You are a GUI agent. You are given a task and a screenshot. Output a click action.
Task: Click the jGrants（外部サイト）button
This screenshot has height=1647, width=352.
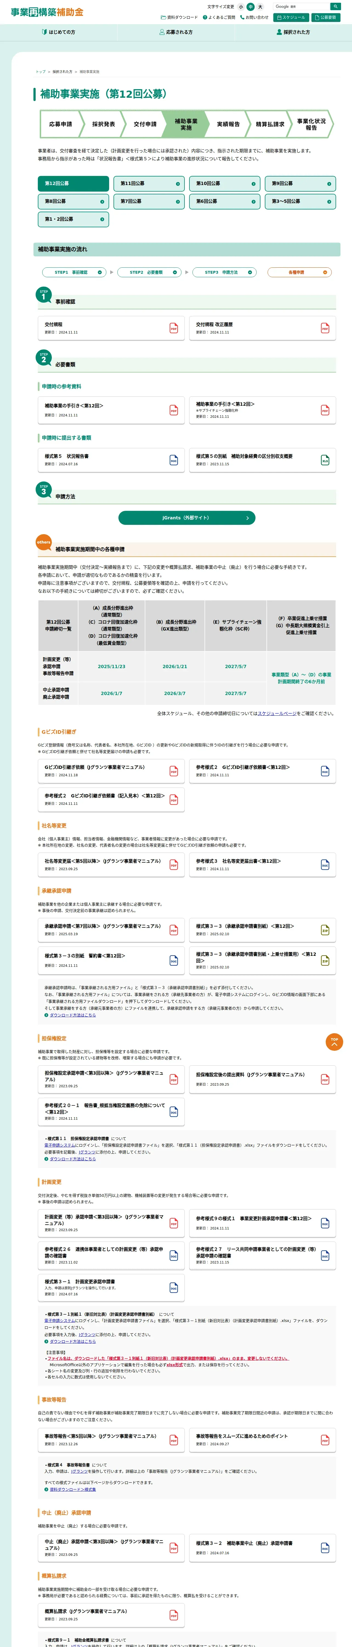pyautogui.click(x=186, y=518)
